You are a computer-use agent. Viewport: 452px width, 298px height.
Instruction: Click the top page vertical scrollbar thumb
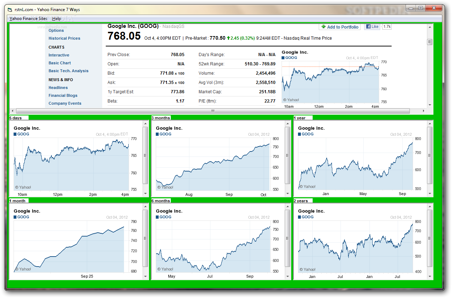click(x=430, y=42)
